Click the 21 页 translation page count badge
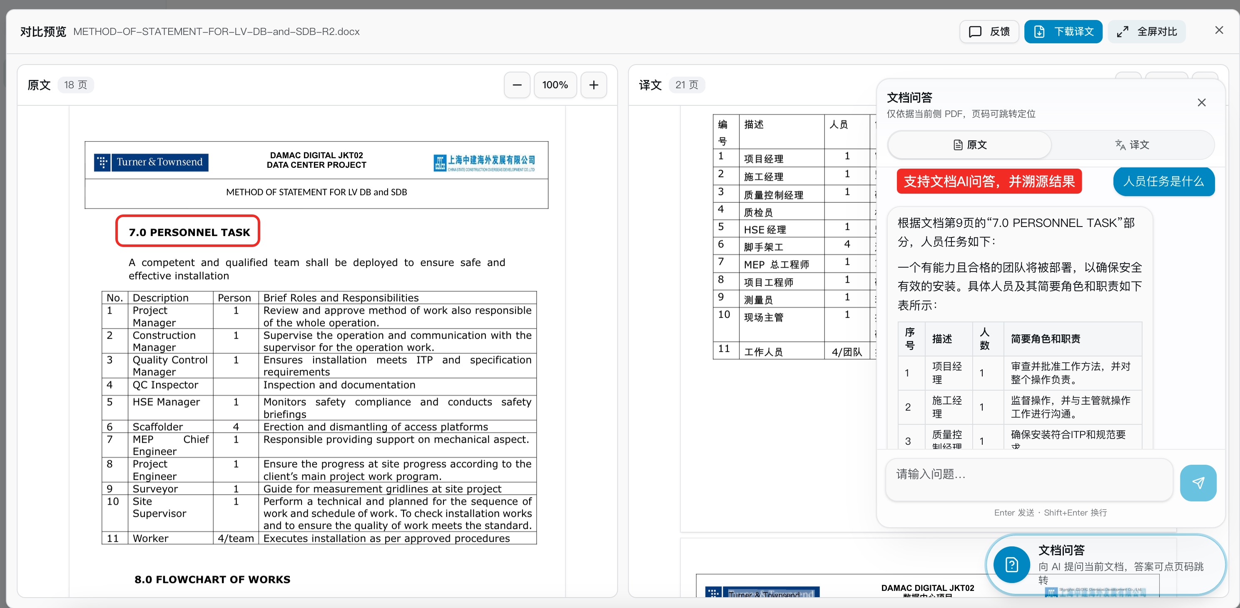Screen dimensions: 1240x608 coord(687,85)
